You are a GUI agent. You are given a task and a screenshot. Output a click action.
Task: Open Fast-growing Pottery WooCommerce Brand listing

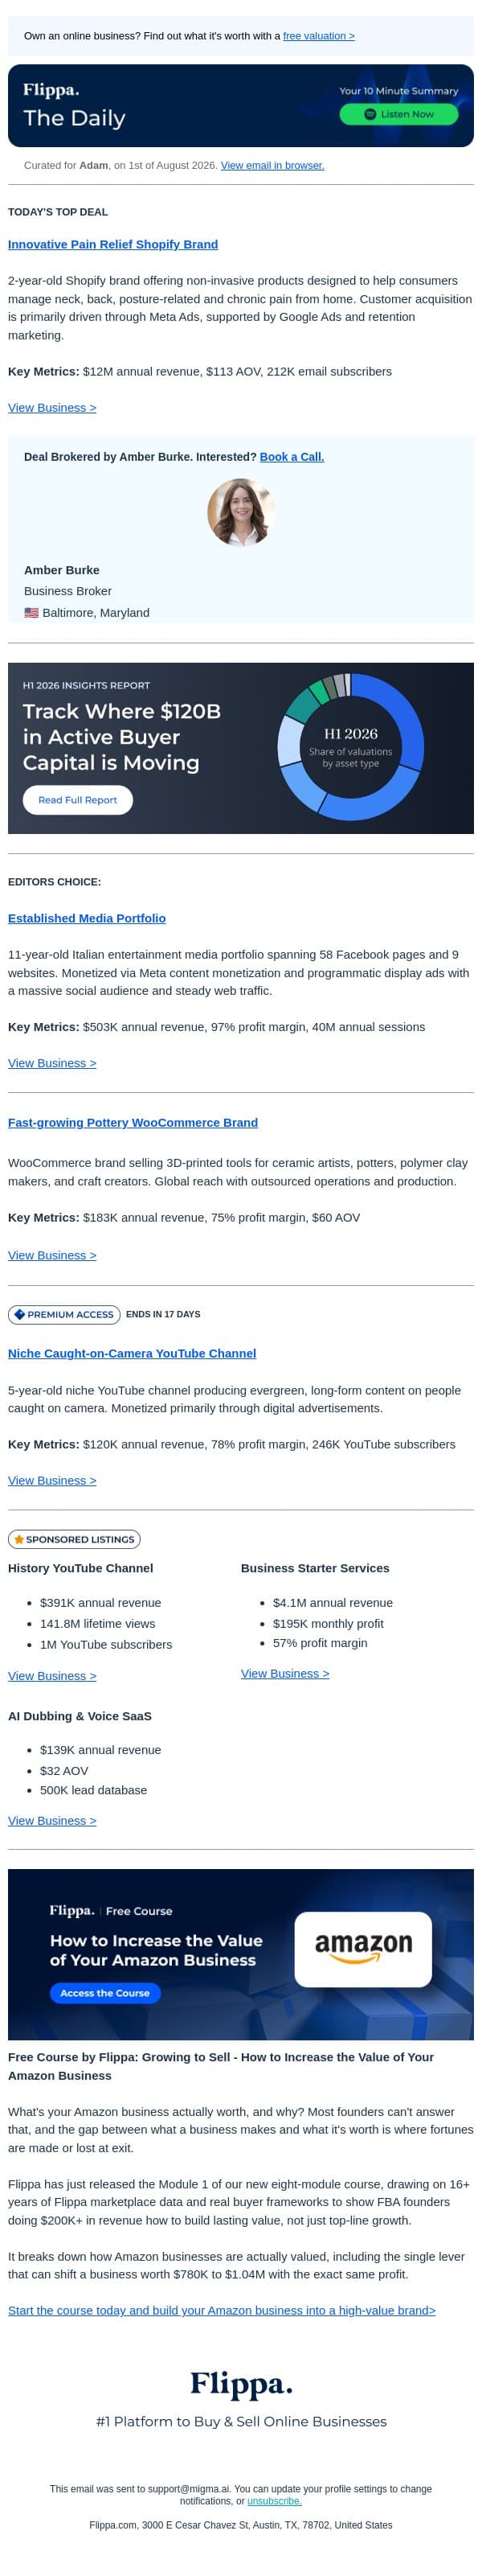pos(133,1123)
